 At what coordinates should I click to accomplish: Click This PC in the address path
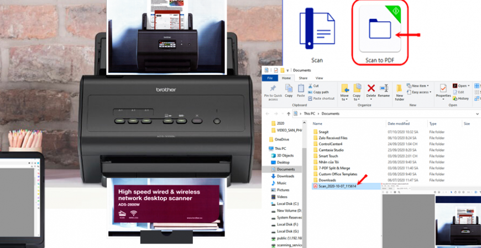point(309,114)
